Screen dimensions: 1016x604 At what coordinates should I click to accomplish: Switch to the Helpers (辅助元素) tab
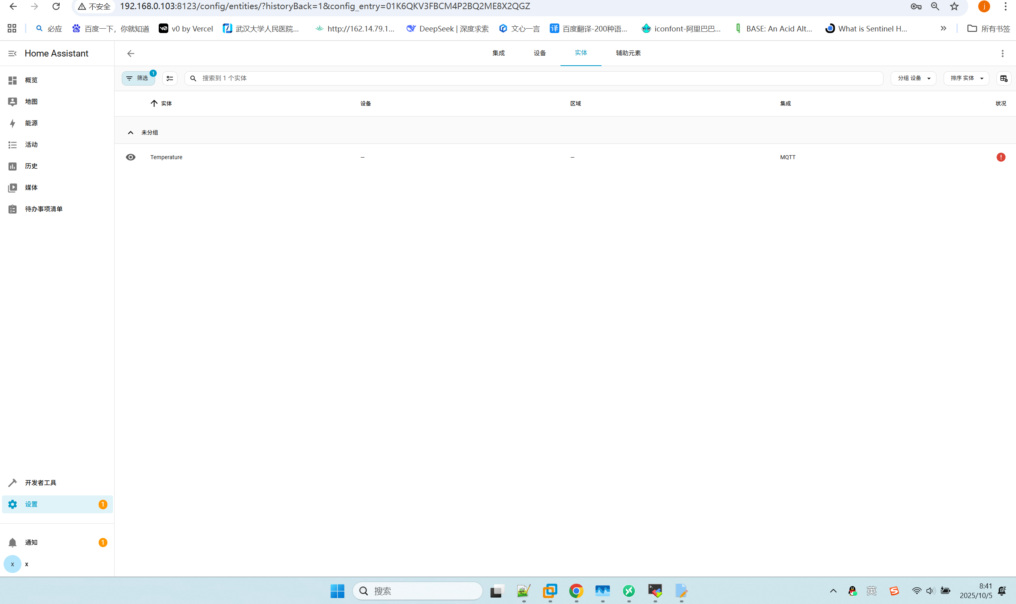tap(628, 53)
